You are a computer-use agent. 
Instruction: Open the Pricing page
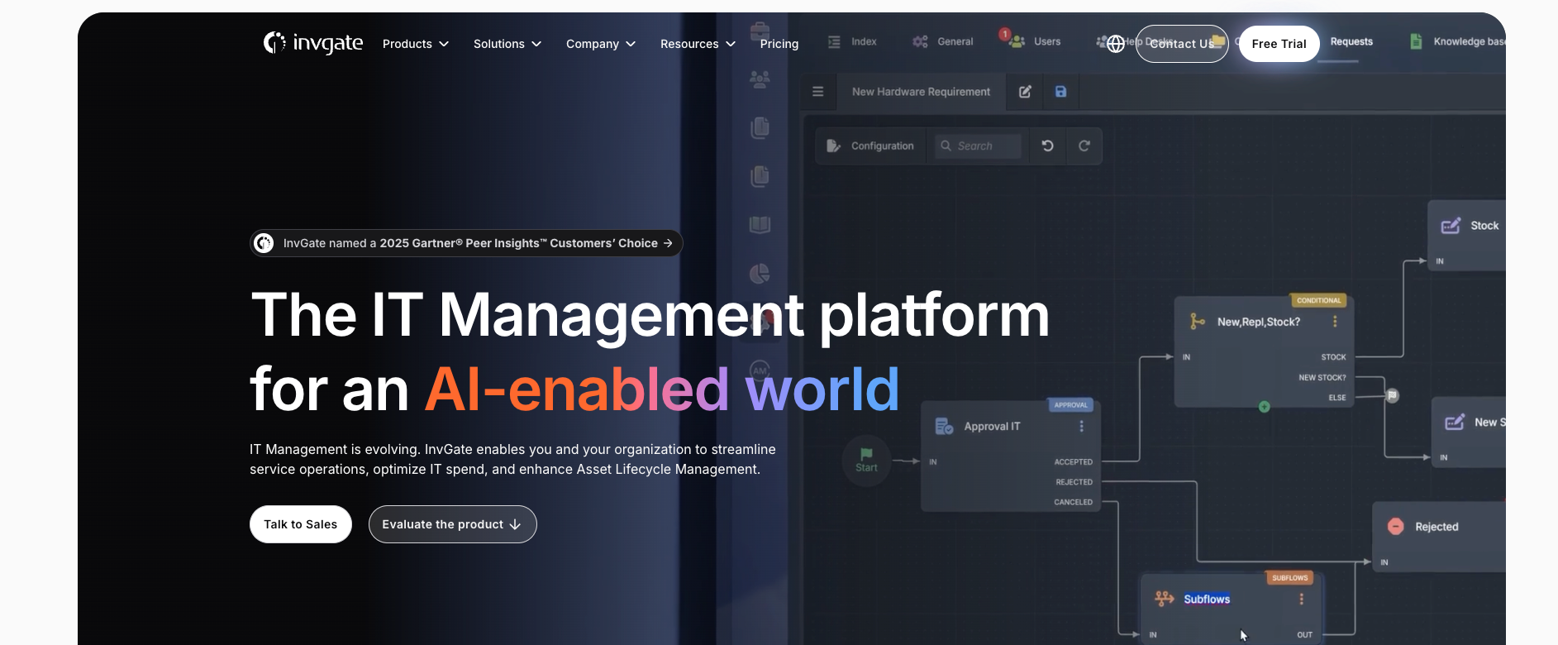(x=779, y=44)
